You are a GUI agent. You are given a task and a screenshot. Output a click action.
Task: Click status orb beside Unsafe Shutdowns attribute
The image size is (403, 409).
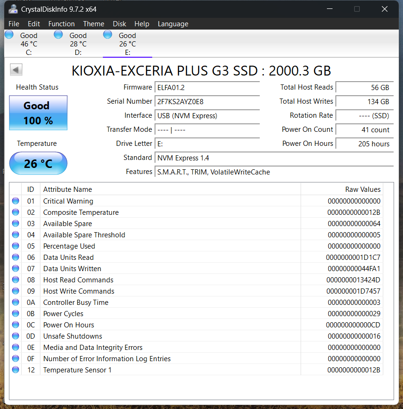click(x=15, y=336)
